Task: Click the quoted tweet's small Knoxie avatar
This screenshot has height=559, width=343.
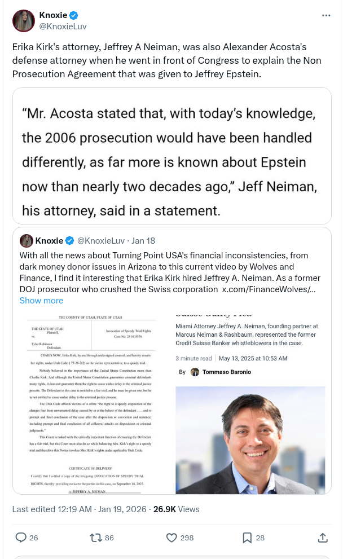Action: click(x=26, y=241)
